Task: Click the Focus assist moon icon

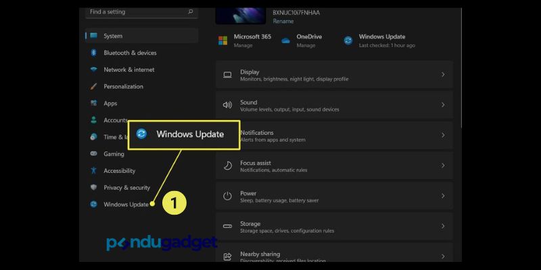Action: pos(227,165)
